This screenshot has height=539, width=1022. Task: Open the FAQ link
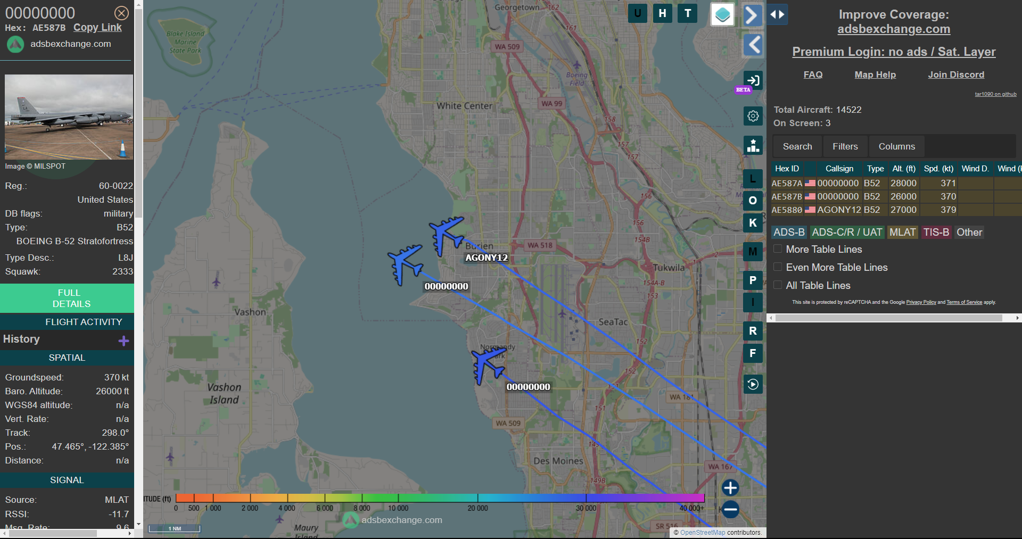[x=813, y=74]
